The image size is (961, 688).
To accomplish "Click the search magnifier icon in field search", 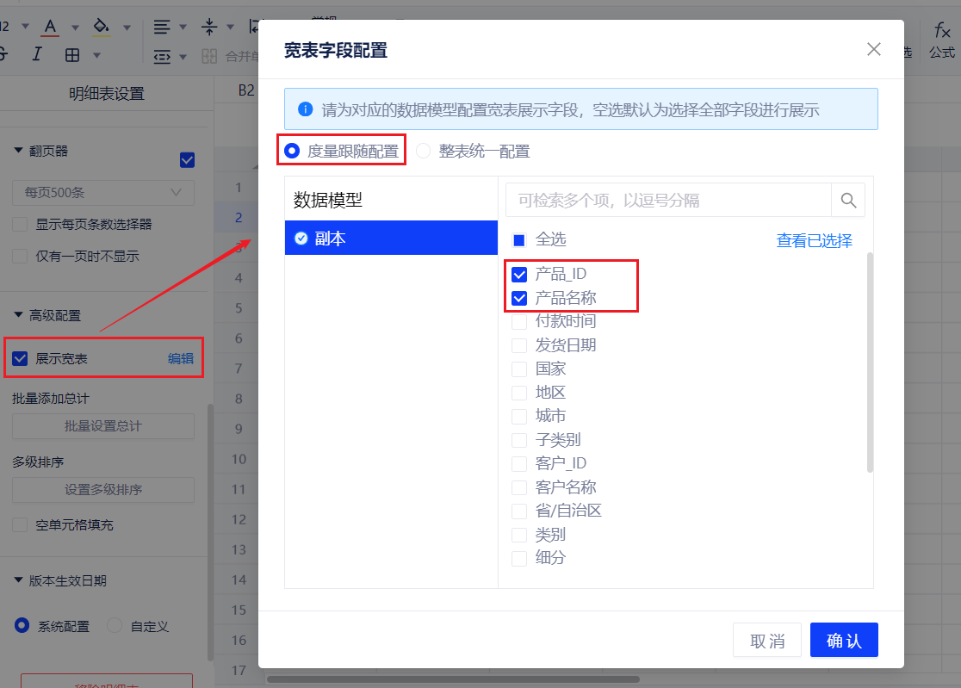I will [x=848, y=201].
